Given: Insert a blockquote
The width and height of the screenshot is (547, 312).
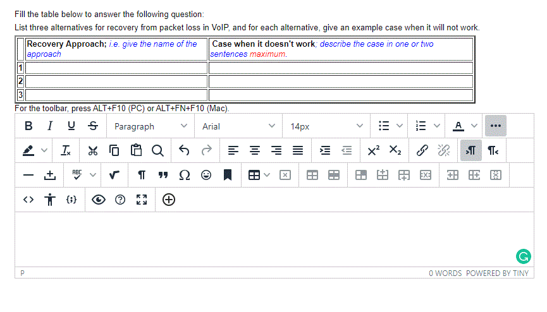Looking at the screenshot, I should [163, 175].
